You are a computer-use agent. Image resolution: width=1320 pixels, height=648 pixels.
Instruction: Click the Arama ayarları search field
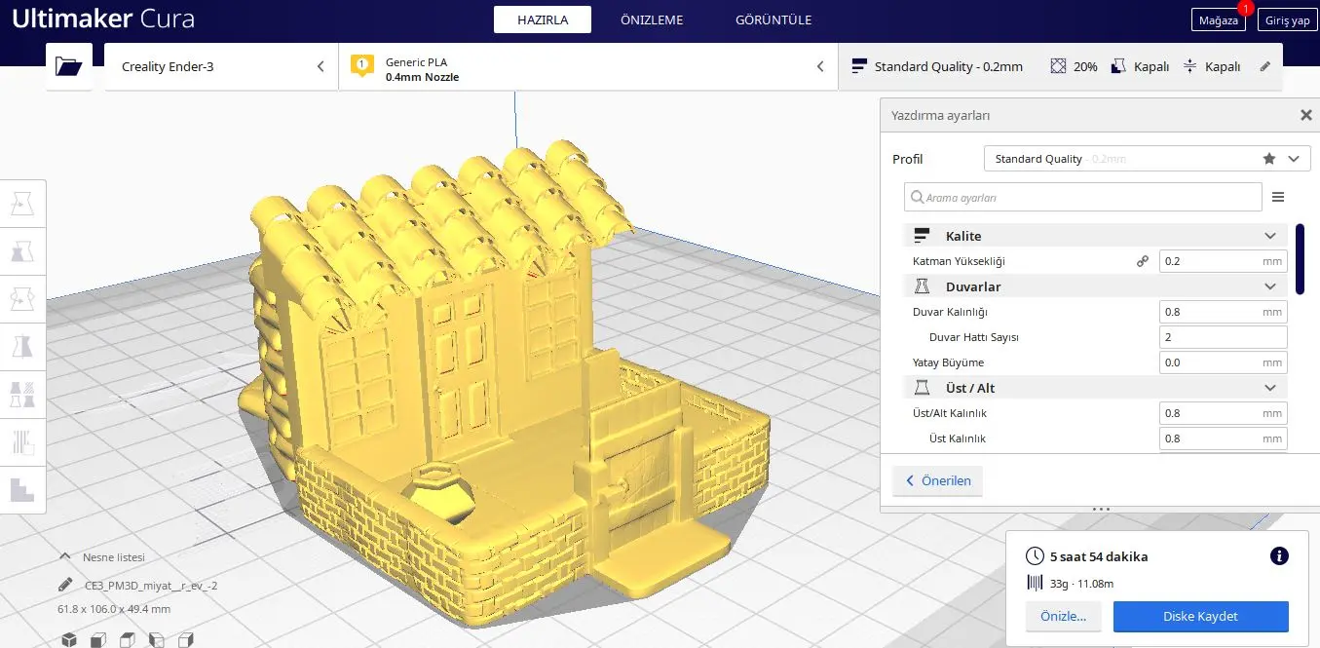pos(1082,197)
